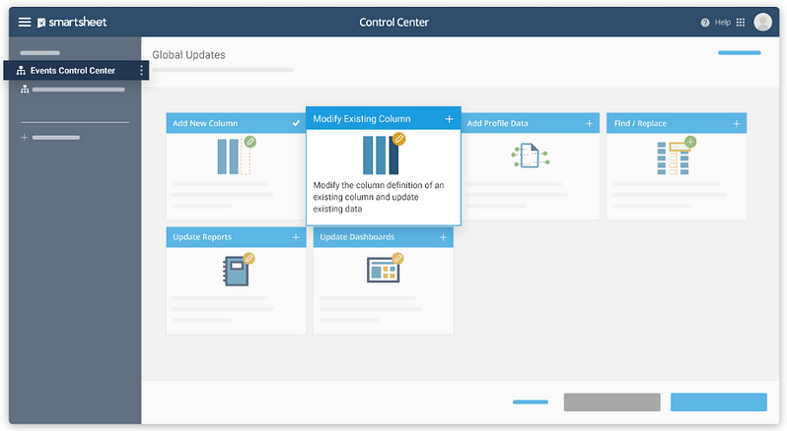Click the blue link at the top right of Global Updates

(x=740, y=52)
